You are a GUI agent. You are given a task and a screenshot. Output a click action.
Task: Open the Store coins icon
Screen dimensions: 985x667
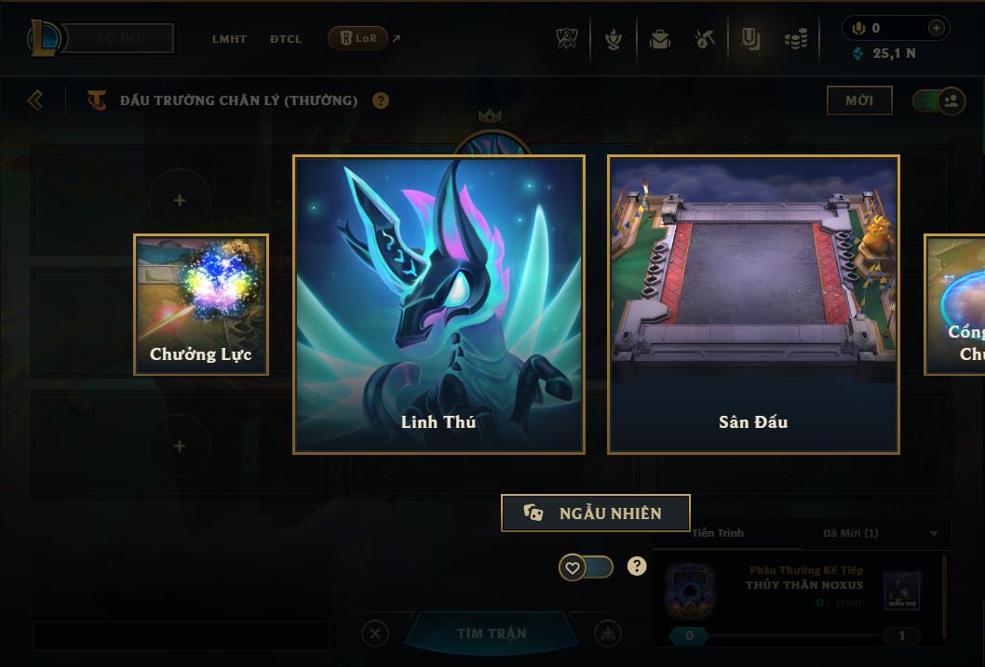(x=796, y=39)
